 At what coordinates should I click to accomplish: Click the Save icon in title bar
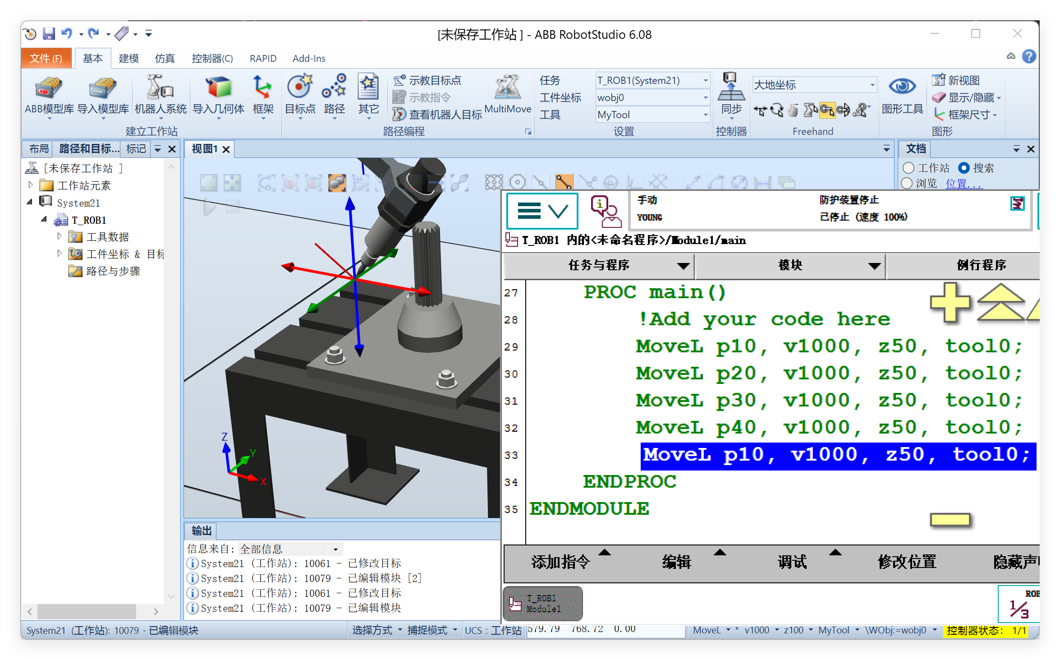click(49, 34)
